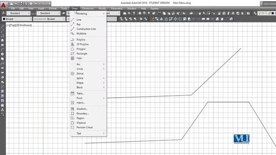
Task: Expand the Ellipse submenu in Draw menu
Action: [x=88, y=83]
